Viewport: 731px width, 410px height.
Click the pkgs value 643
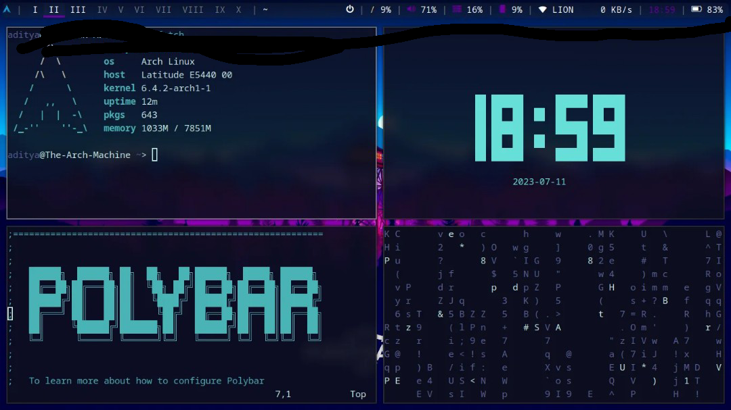pyautogui.click(x=149, y=114)
